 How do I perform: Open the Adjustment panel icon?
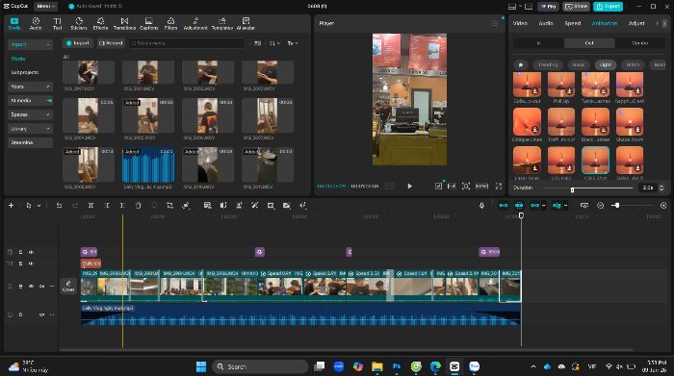(195, 24)
